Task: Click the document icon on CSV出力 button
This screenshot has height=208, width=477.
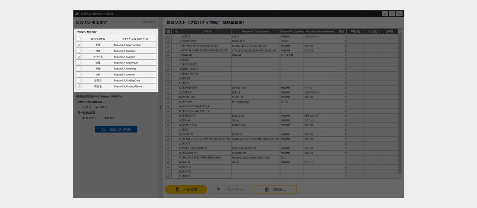Action: tap(267, 190)
